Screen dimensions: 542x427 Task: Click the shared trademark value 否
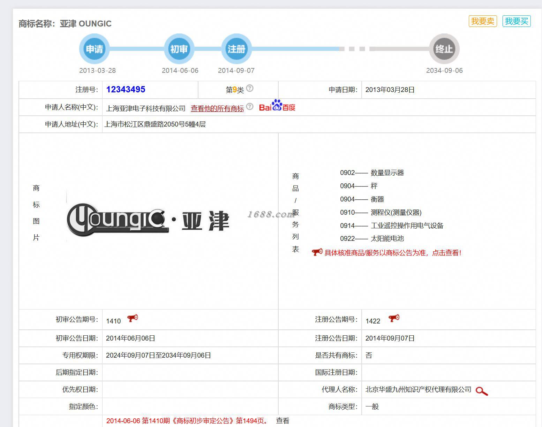(369, 355)
